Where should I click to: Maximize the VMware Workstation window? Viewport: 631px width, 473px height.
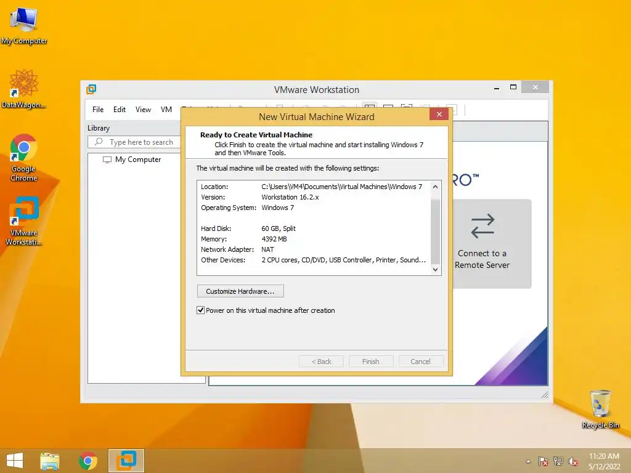coord(513,87)
